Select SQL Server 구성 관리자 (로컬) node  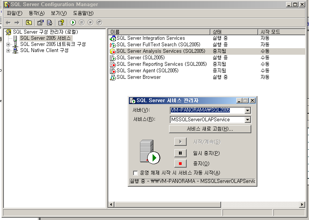point(46,32)
